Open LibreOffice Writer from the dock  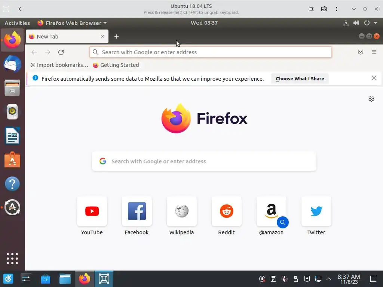click(12, 136)
